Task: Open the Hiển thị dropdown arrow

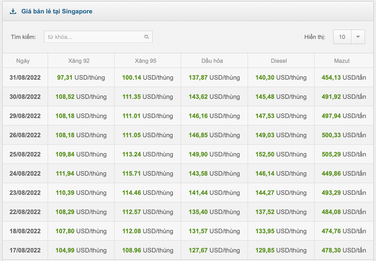Action: click(x=358, y=37)
